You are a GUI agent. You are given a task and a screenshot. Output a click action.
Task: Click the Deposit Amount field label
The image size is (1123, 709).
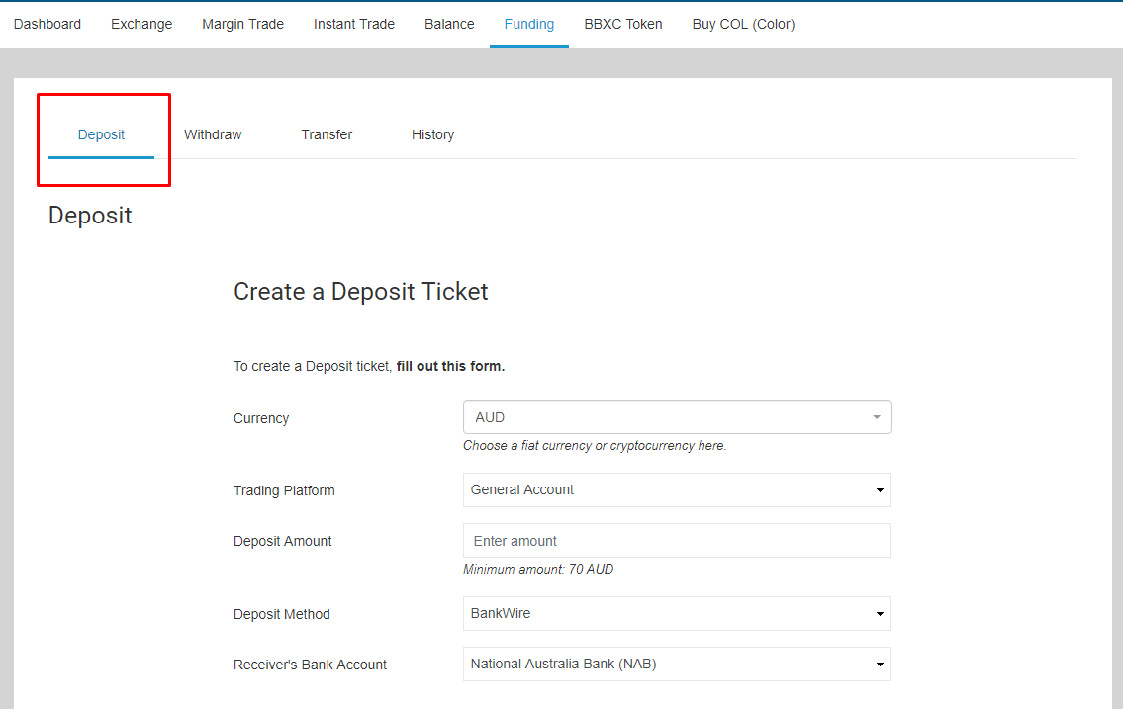[x=283, y=541]
